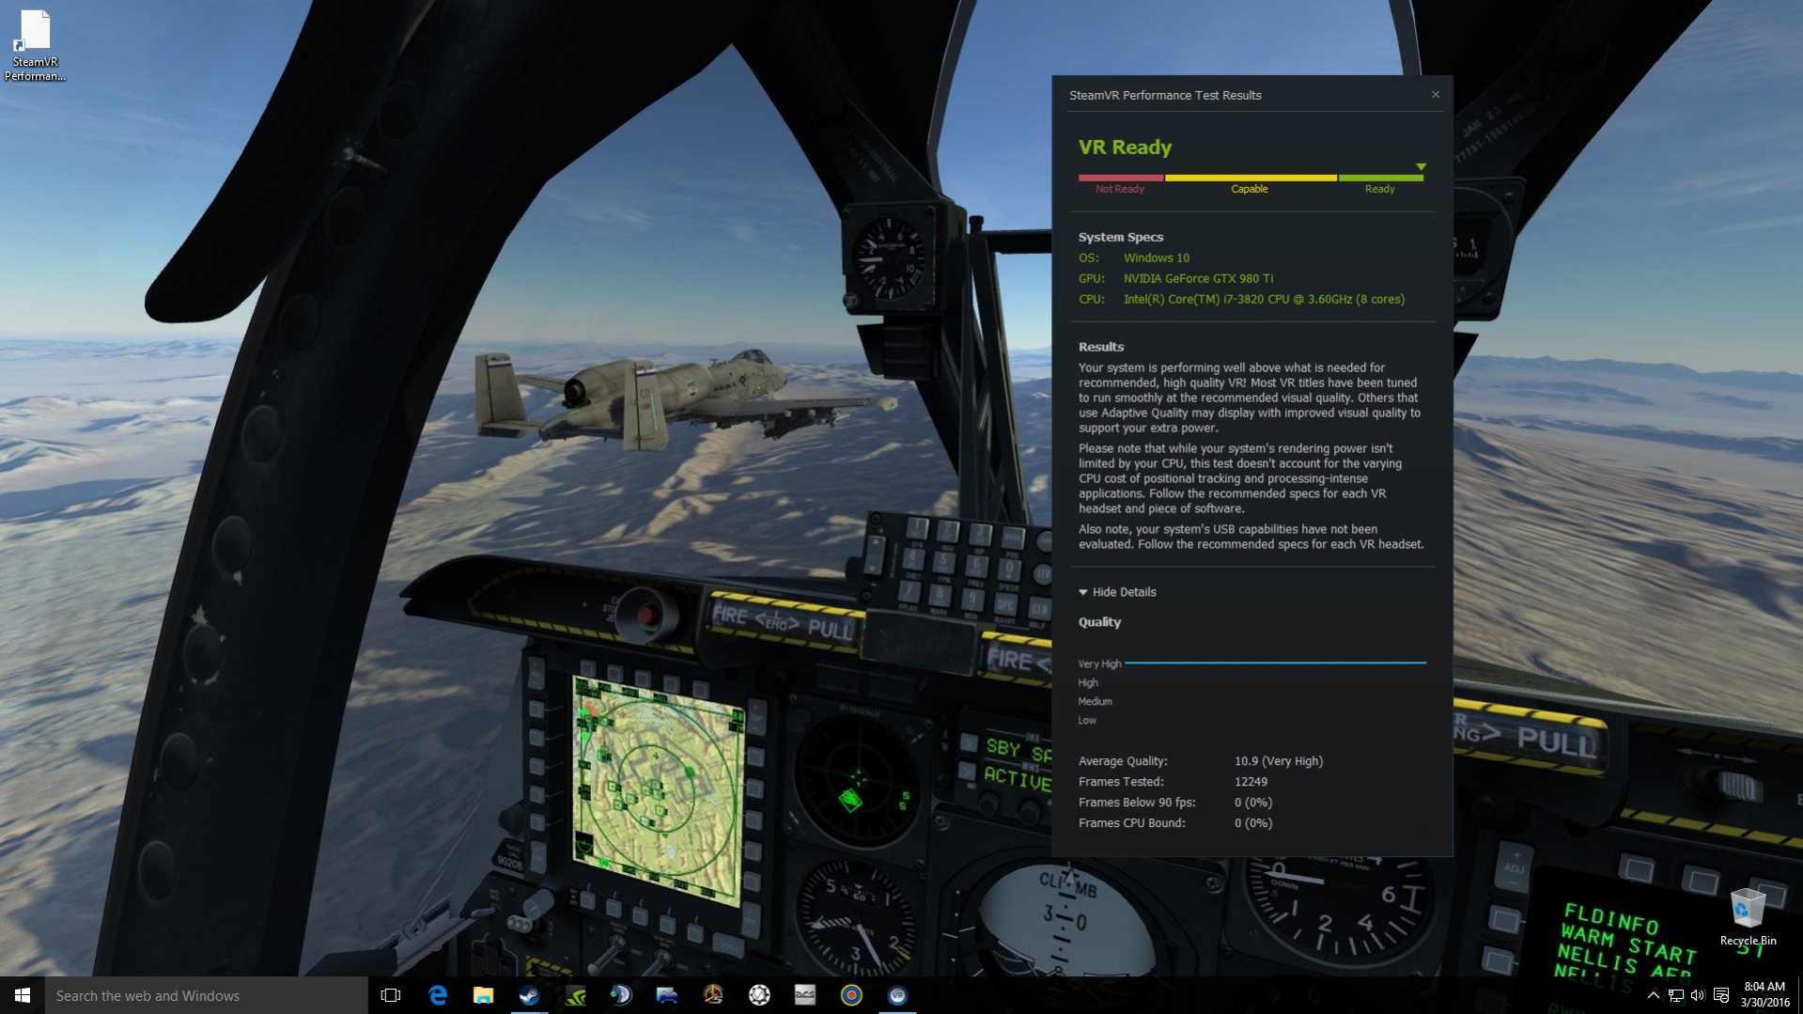
Task: Show hidden system tray icons
Action: [1654, 995]
